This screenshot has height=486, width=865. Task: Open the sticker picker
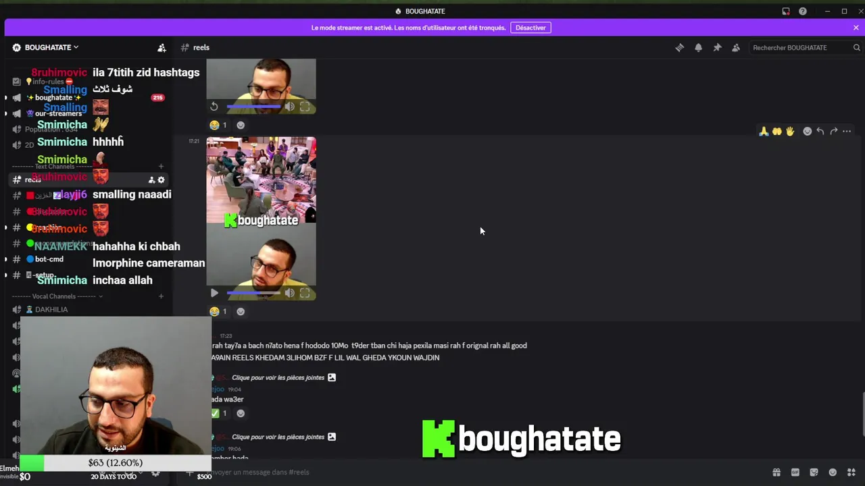pyautogui.click(x=814, y=473)
